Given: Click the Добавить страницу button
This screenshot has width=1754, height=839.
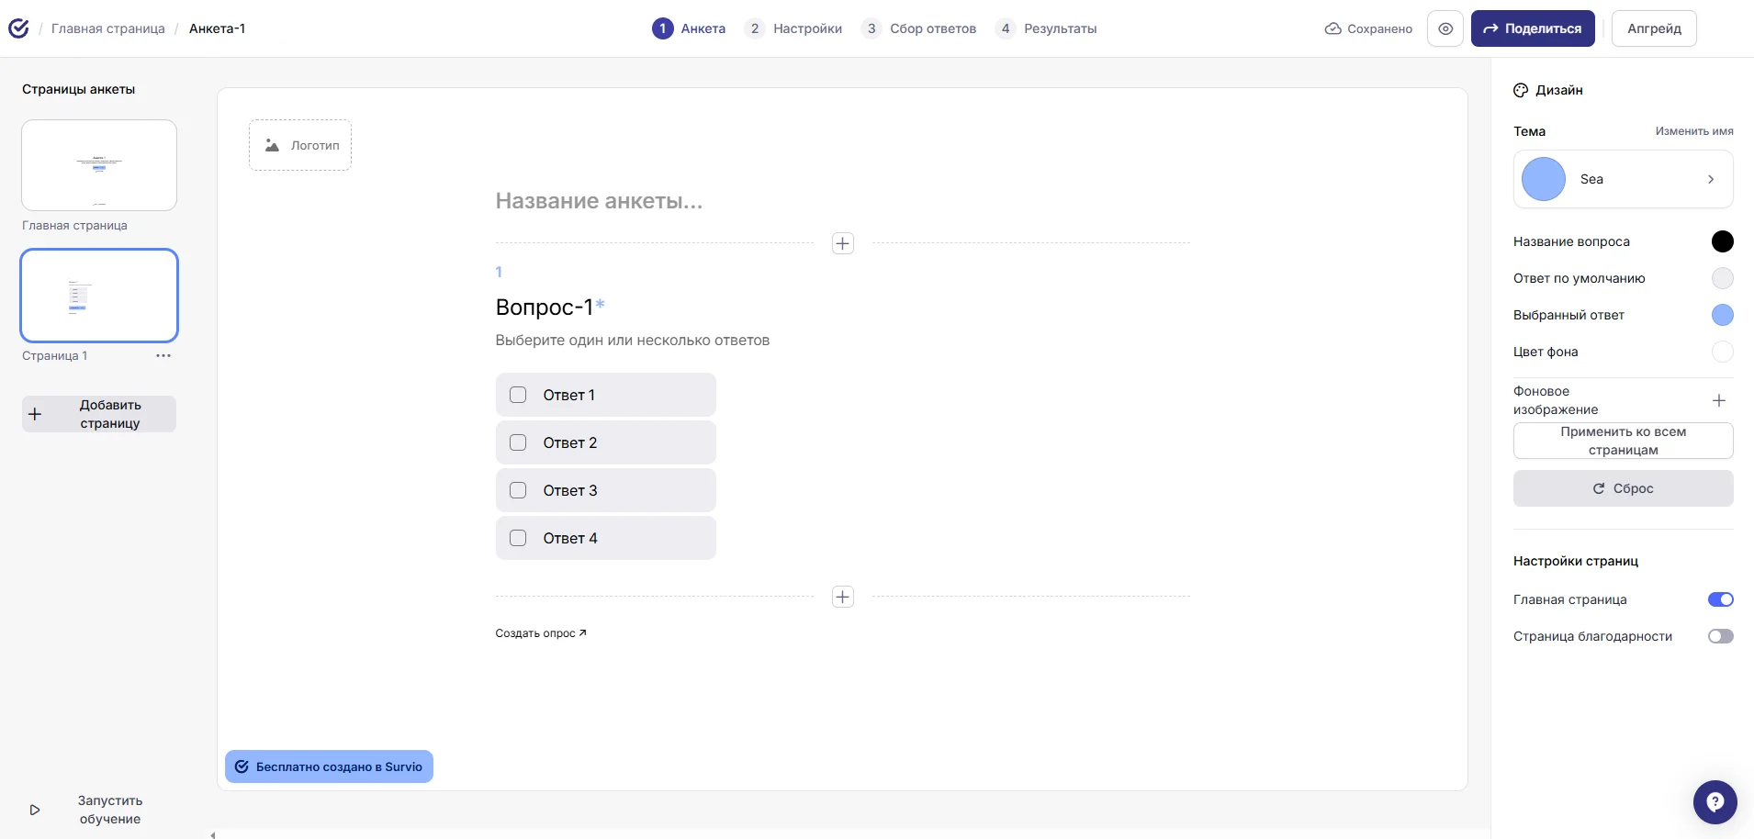Looking at the screenshot, I should pyautogui.click(x=99, y=414).
